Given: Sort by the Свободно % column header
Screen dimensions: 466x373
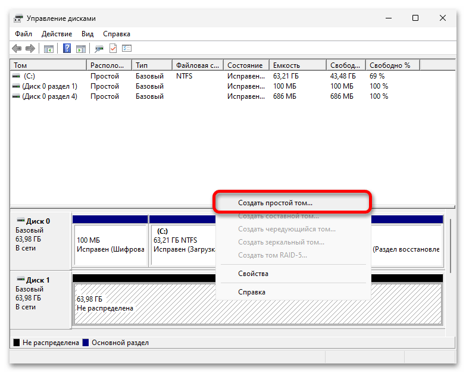Looking at the screenshot, I should [x=393, y=65].
